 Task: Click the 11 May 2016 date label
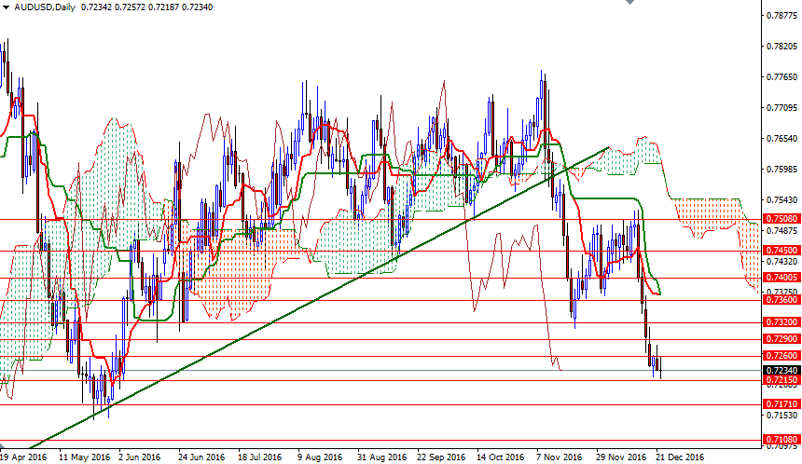click(84, 457)
